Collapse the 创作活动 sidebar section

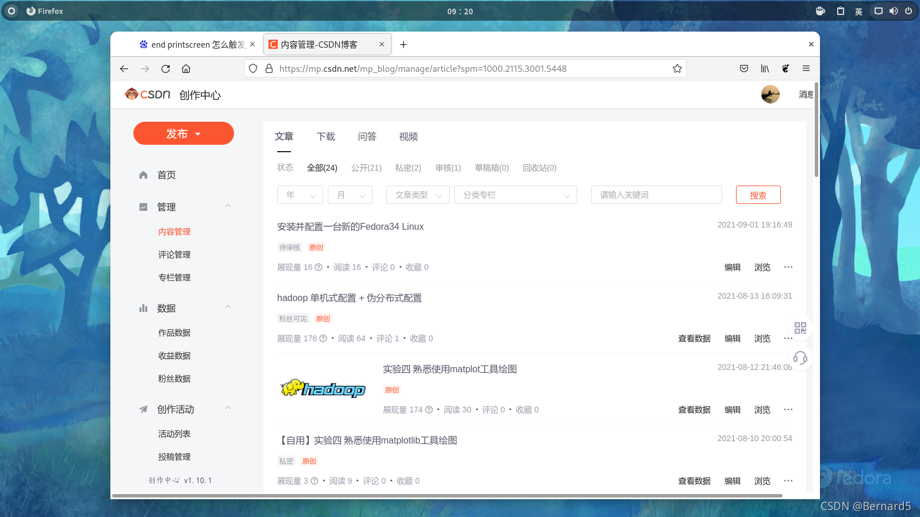pyautogui.click(x=228, y=408)
